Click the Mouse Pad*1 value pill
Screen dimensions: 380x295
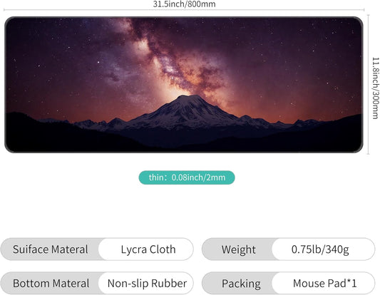pos(323,283)
